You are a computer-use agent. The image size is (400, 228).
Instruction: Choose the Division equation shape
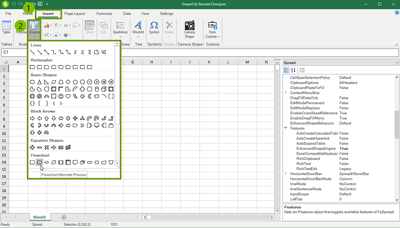tap(53, 147)
